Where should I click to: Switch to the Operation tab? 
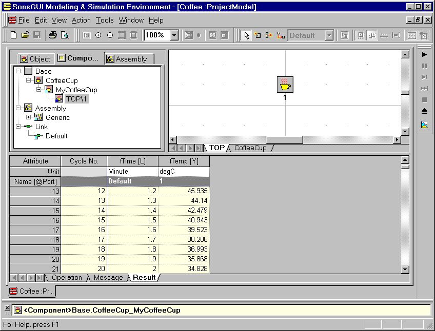67,278
